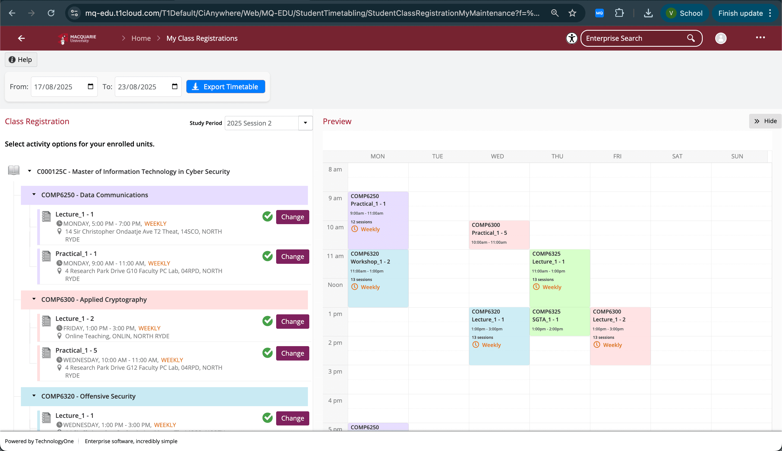Open the user account avatar
The height and width of the screenshot is (451, 782).
721,38
